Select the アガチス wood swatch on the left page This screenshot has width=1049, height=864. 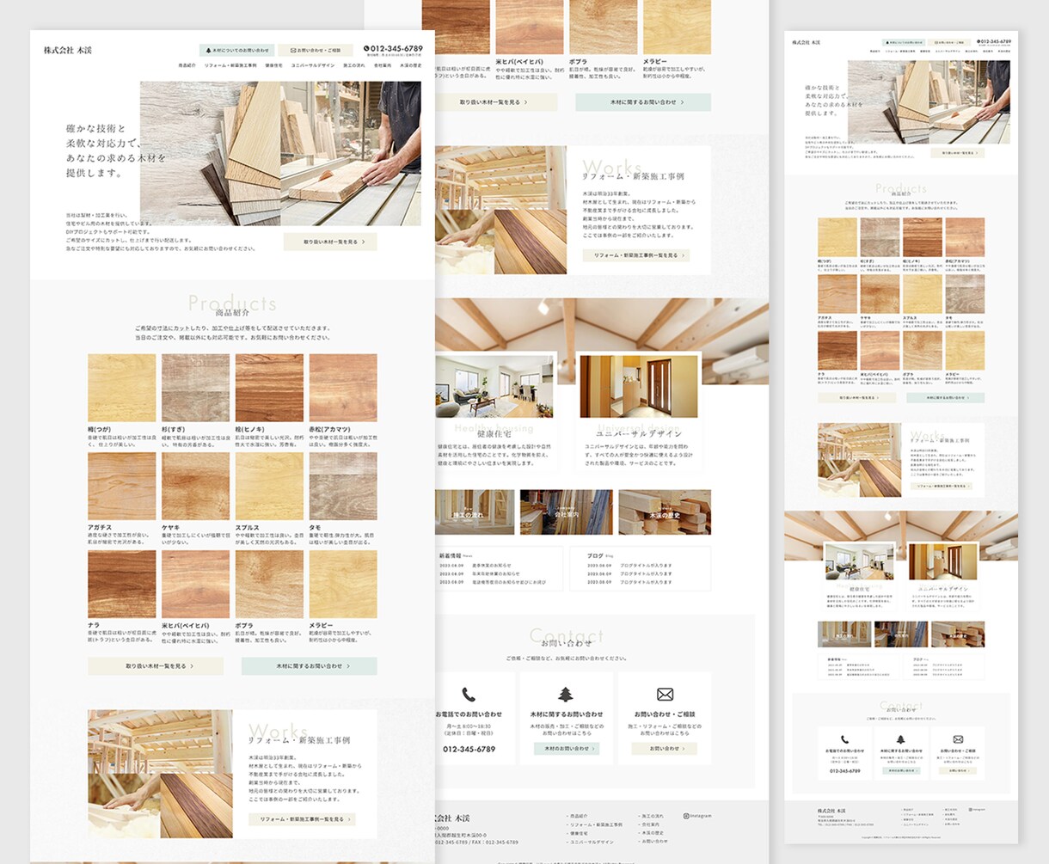pyautogui.click(x=122, y=487)
